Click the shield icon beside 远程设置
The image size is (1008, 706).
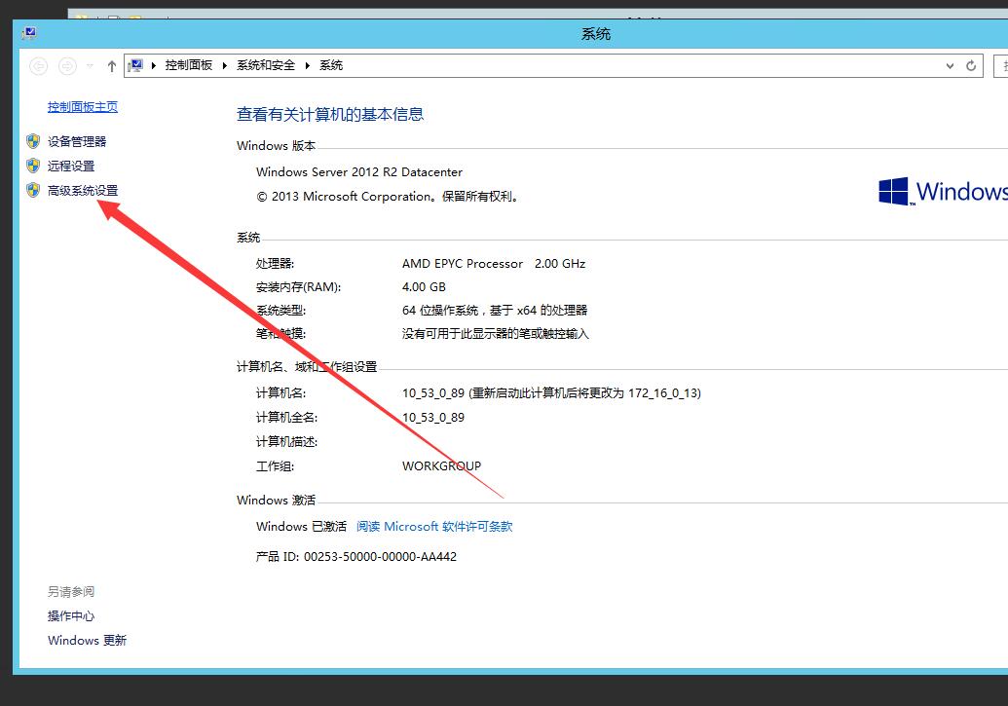[33, 166]
